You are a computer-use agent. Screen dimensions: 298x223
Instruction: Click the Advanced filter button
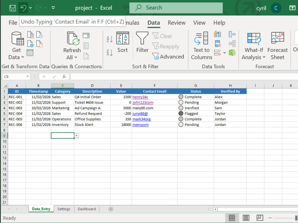(x=168, y=56)
